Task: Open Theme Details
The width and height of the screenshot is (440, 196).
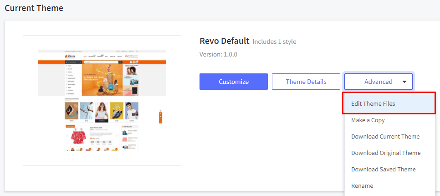Action: 306,82
